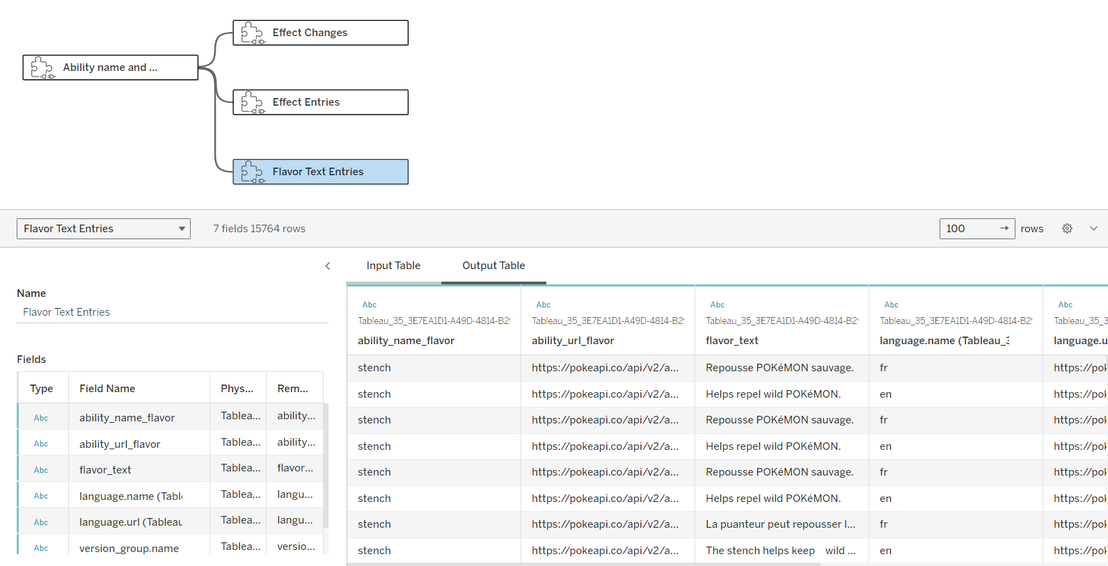Click the Effect Changes node icon

pos(252,33)
